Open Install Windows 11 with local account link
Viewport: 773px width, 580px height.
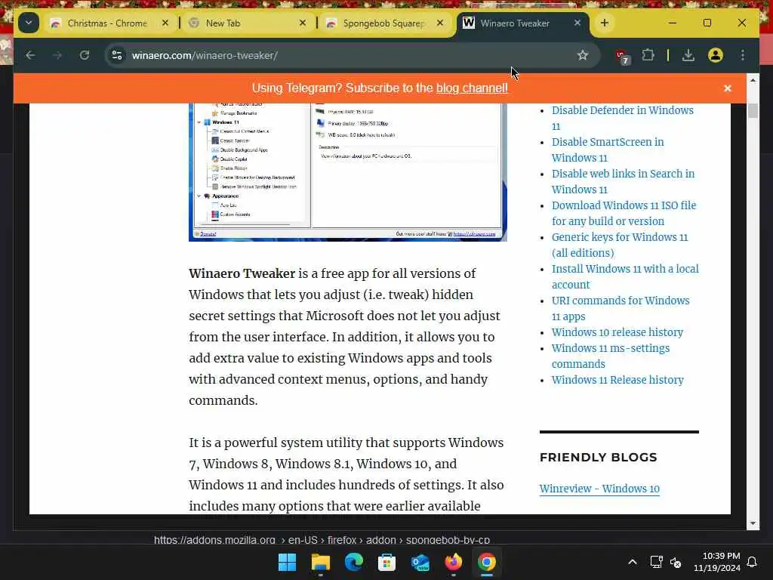tap(625, 276)
